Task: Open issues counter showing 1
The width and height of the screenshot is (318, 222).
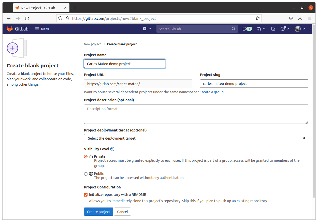Action: pos(247,29)
